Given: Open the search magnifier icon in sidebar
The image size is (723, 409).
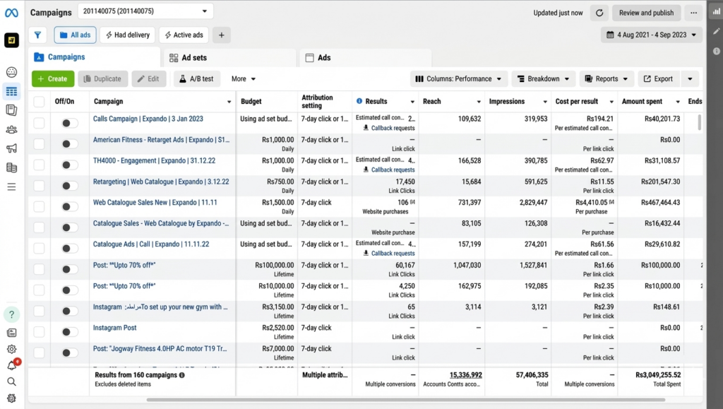Looking at the screenshot, I should coord(11,381).
